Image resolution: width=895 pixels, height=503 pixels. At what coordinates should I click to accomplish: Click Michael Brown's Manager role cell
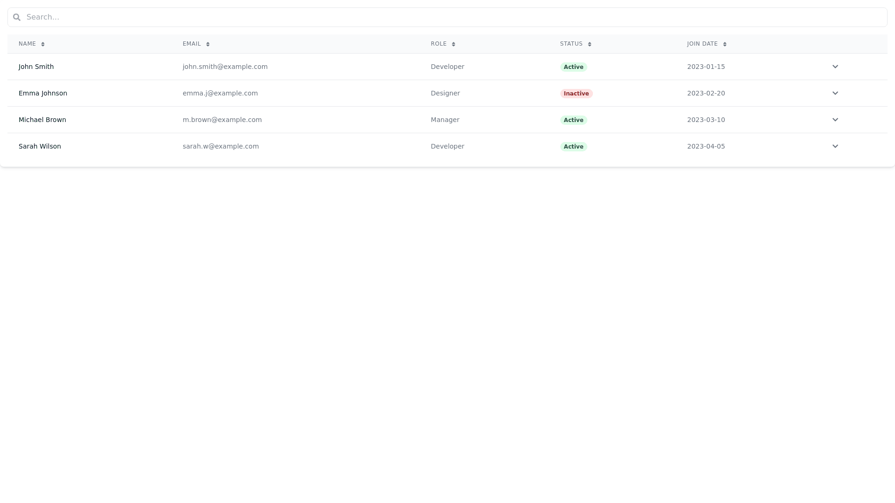[445, 120]
